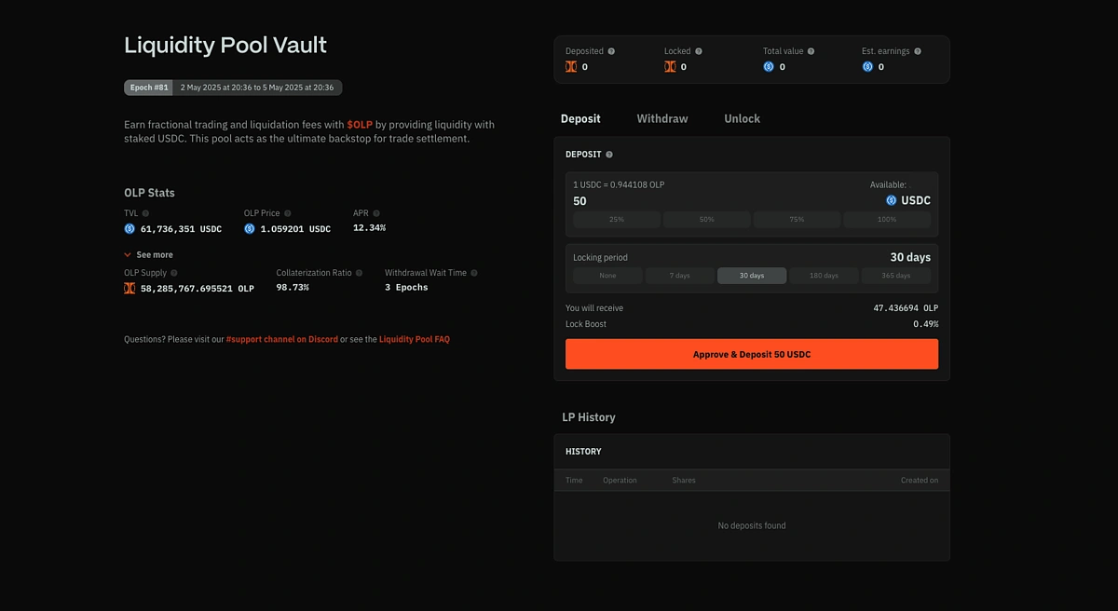Set deposit amount to 50% preset
This screenshot has height=611, width=1118.
(706, 220)
